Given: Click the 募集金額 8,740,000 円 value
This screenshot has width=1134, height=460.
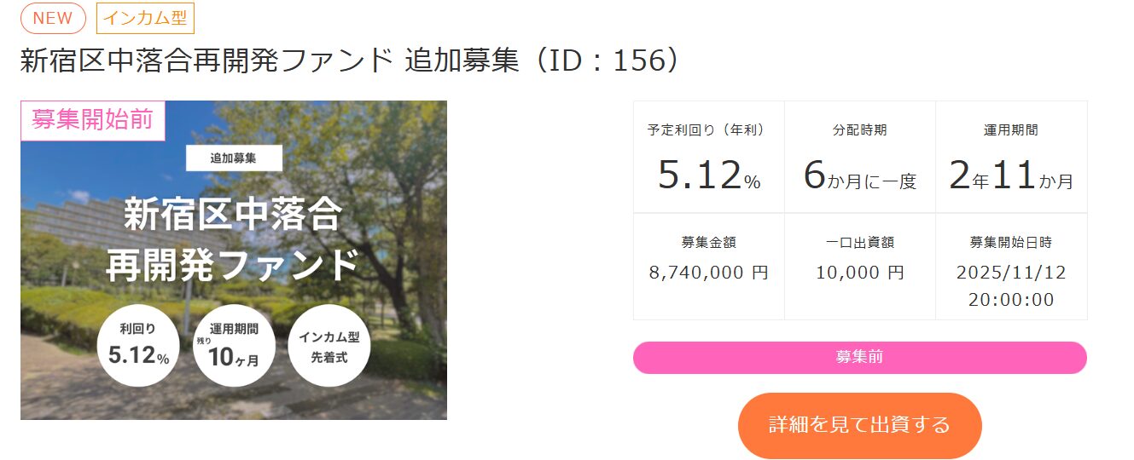Looking at the screenshot, I should 708,273.
